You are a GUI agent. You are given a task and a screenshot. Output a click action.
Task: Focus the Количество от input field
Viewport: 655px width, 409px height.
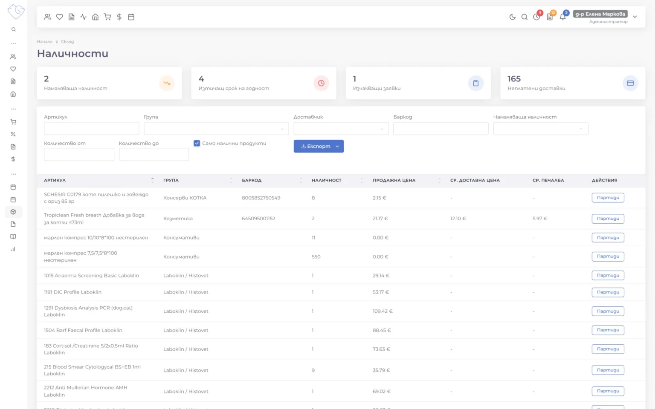[79, 155]
